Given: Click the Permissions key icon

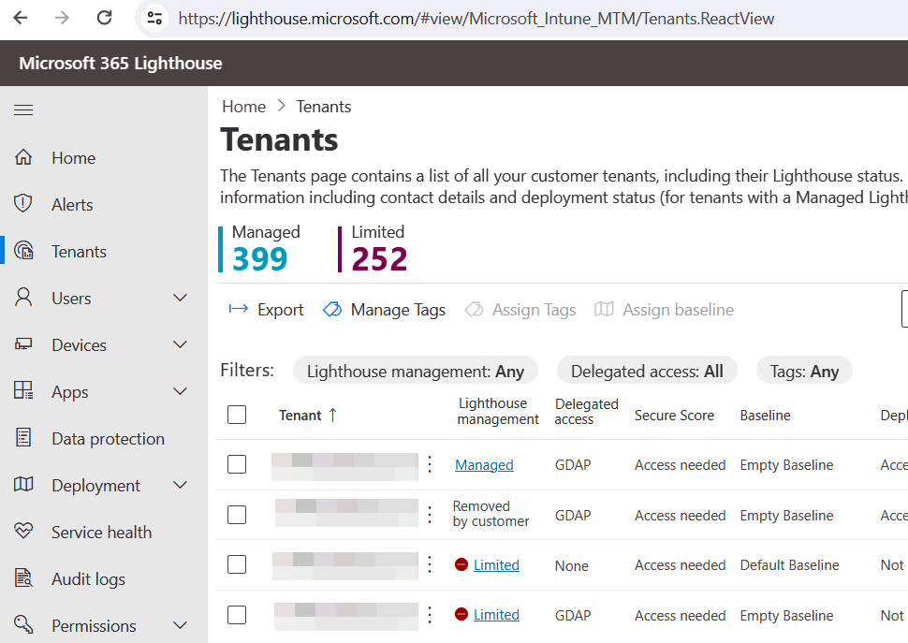Looking at the screenshot, I should click(x=23, y=624).
